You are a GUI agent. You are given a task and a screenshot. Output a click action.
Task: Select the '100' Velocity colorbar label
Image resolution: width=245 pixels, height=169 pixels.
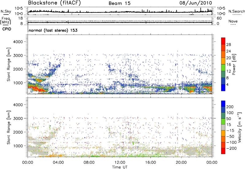[x=230, y=113]
